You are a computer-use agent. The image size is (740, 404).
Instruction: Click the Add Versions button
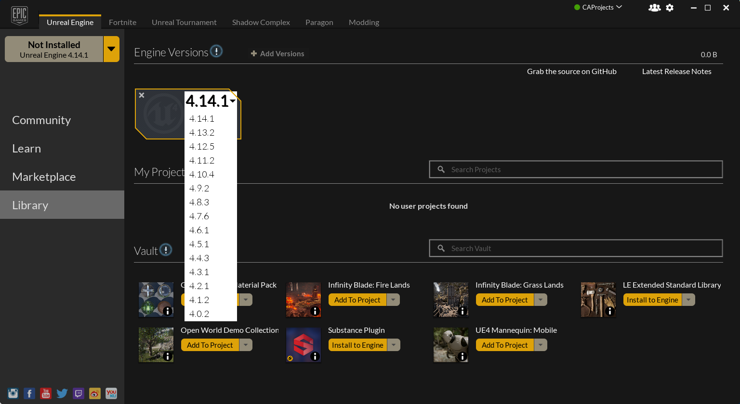click(x=277, y=53)
